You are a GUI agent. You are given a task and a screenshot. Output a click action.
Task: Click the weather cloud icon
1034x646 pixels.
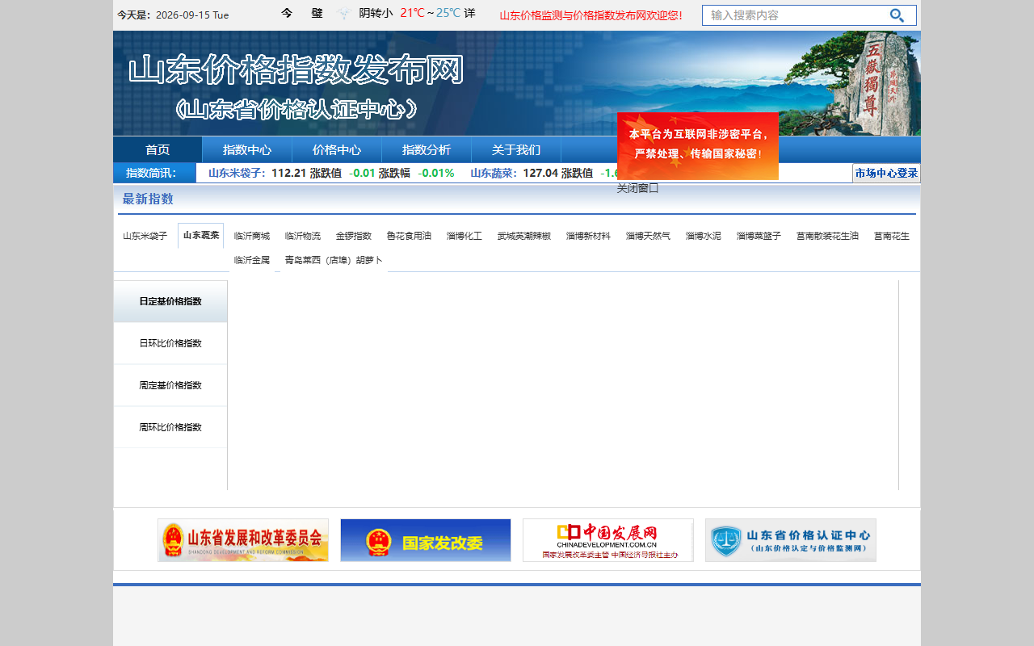(343, 14)
